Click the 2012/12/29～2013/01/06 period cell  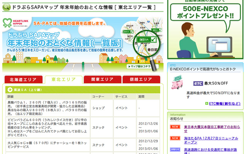148,145
